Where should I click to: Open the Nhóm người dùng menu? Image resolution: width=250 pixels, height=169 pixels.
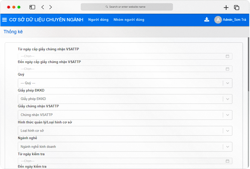tap(129, 20)
